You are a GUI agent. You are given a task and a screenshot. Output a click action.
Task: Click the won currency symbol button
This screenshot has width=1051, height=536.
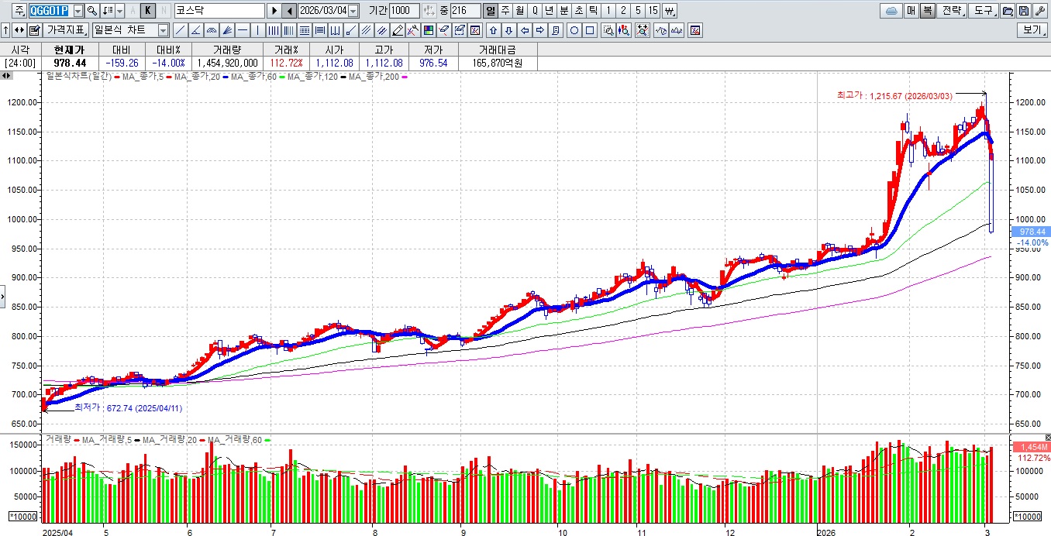coord(670,11)
